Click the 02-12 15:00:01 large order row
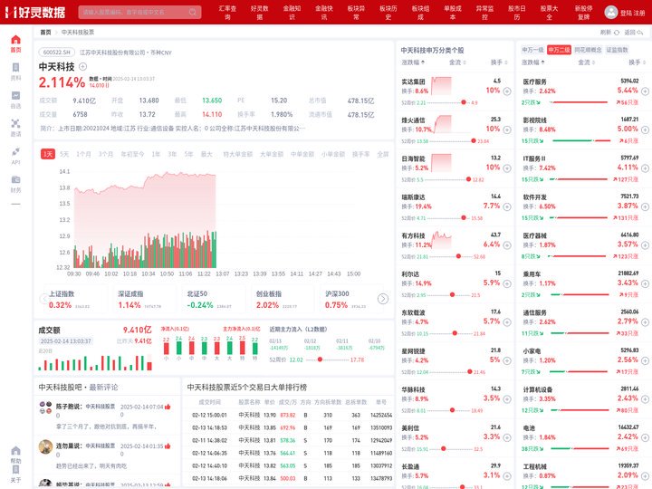This screenshot has width=652, height=489. (x=288, y=415)
